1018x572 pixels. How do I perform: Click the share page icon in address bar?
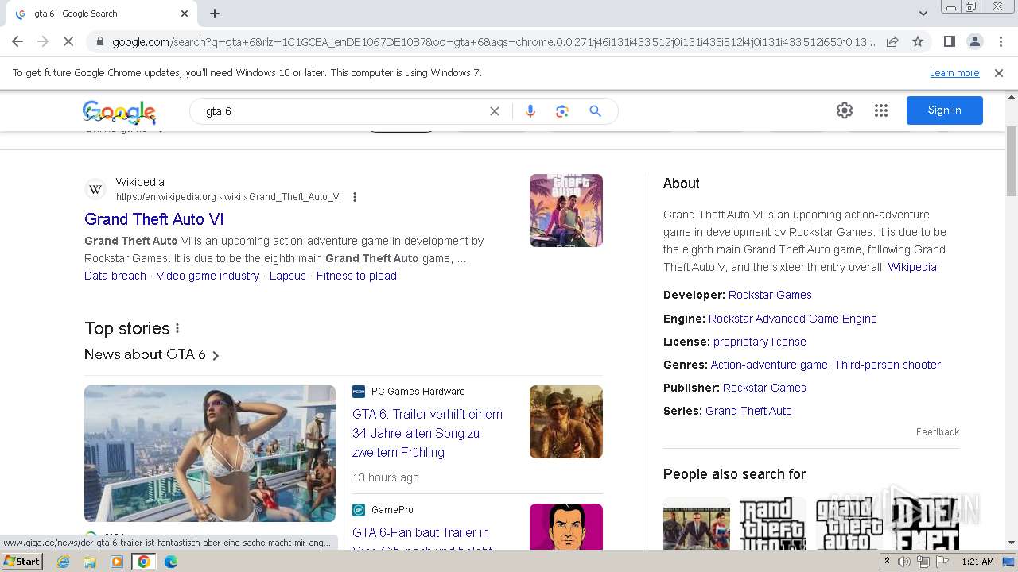(x=892, y=41)
